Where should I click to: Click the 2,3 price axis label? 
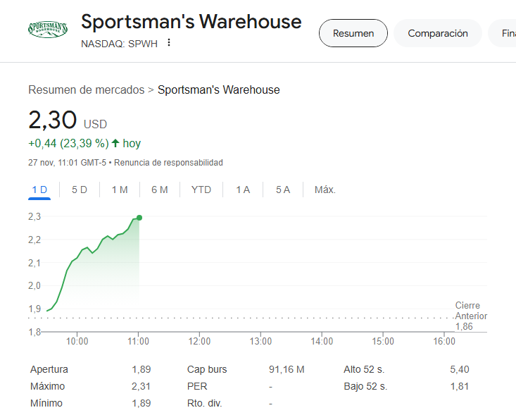tap(34, 217)
